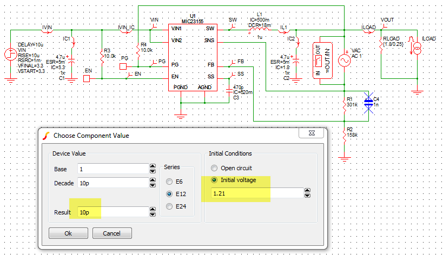Select the FB voltage probe
The height and width of the screenshot is (255, 443).
coord(232,63)
